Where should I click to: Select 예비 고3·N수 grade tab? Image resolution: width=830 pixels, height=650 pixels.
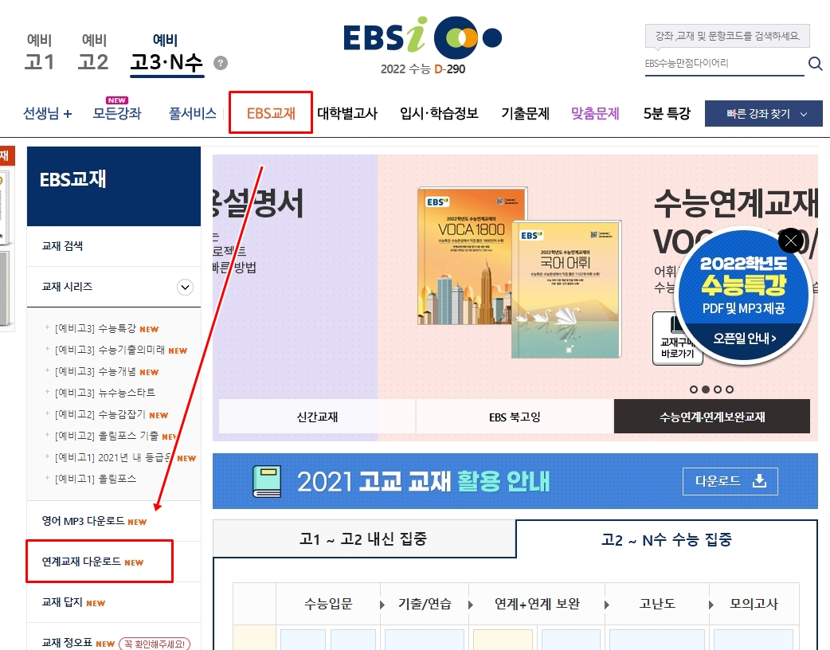pos(166,54)
